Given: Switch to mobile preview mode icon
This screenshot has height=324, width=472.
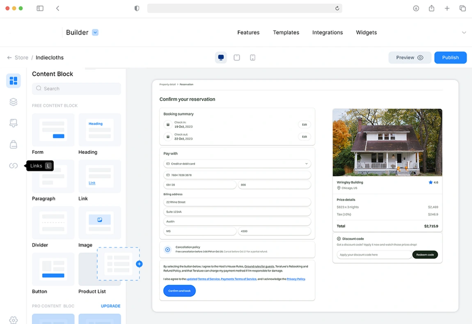Looking at the screenshot, I should click(252, 57).
